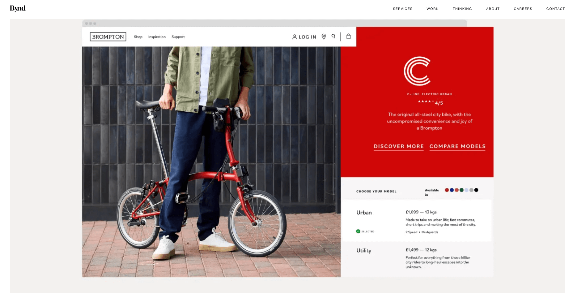
Task: Go to the Services page
Action: pyautogui.click(x=402, y=9)
